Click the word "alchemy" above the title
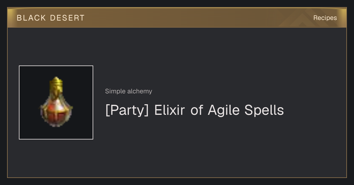Image resolution: width=354 pixels, height=185 pixels. point(140,91)
